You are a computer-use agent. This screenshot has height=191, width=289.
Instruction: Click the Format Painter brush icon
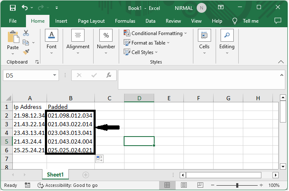point(26,52)
